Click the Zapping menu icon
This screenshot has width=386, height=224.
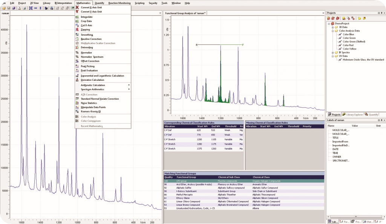(x=77, y=29)
